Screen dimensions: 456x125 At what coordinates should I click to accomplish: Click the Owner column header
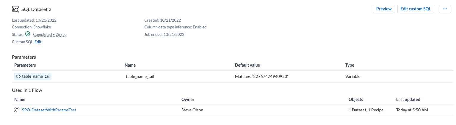188,100
